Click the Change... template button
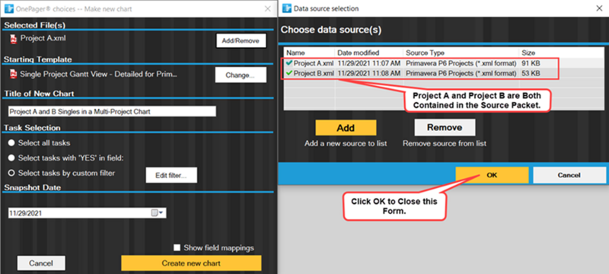 [241, 75]
